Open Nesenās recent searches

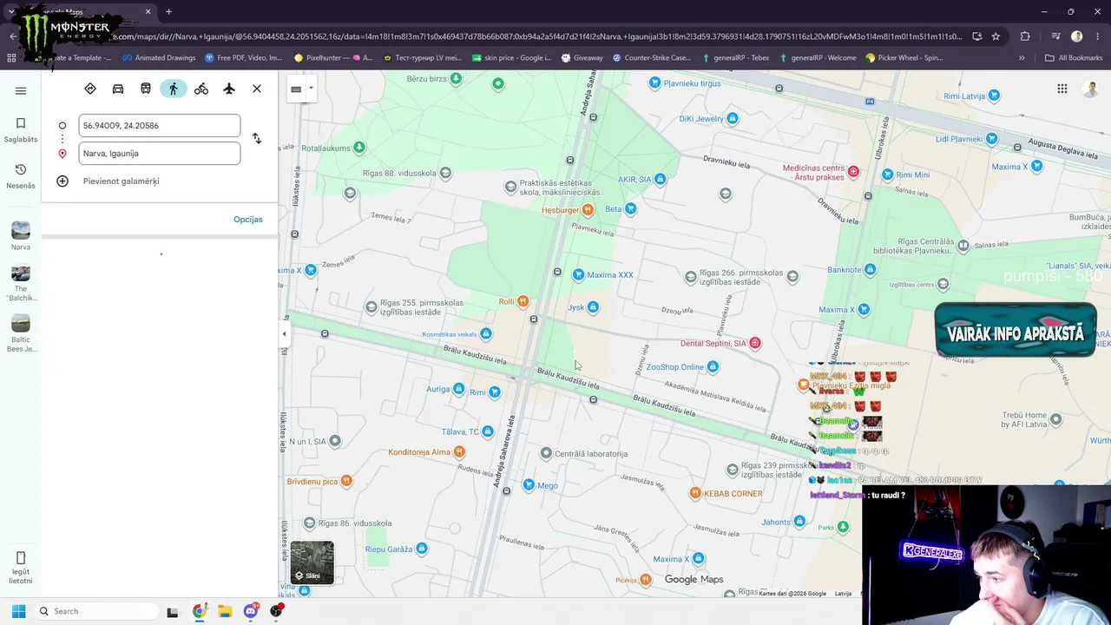pos(21,175)
